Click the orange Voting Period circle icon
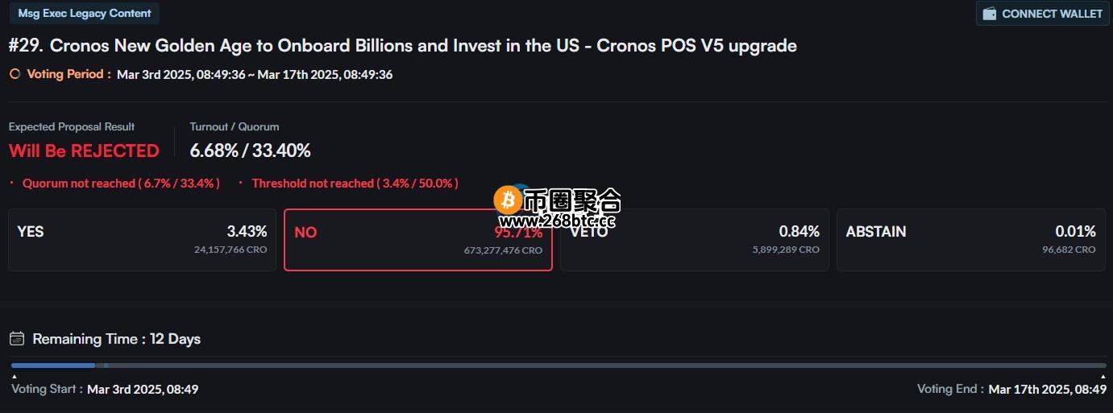1113x413 pixels. pos(15,74)
